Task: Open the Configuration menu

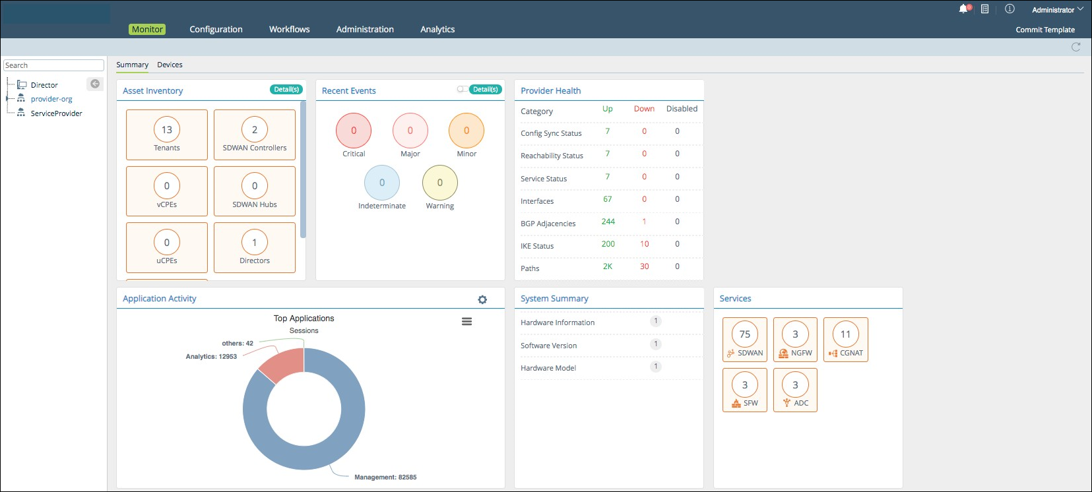Action: (x=216, y=30)
